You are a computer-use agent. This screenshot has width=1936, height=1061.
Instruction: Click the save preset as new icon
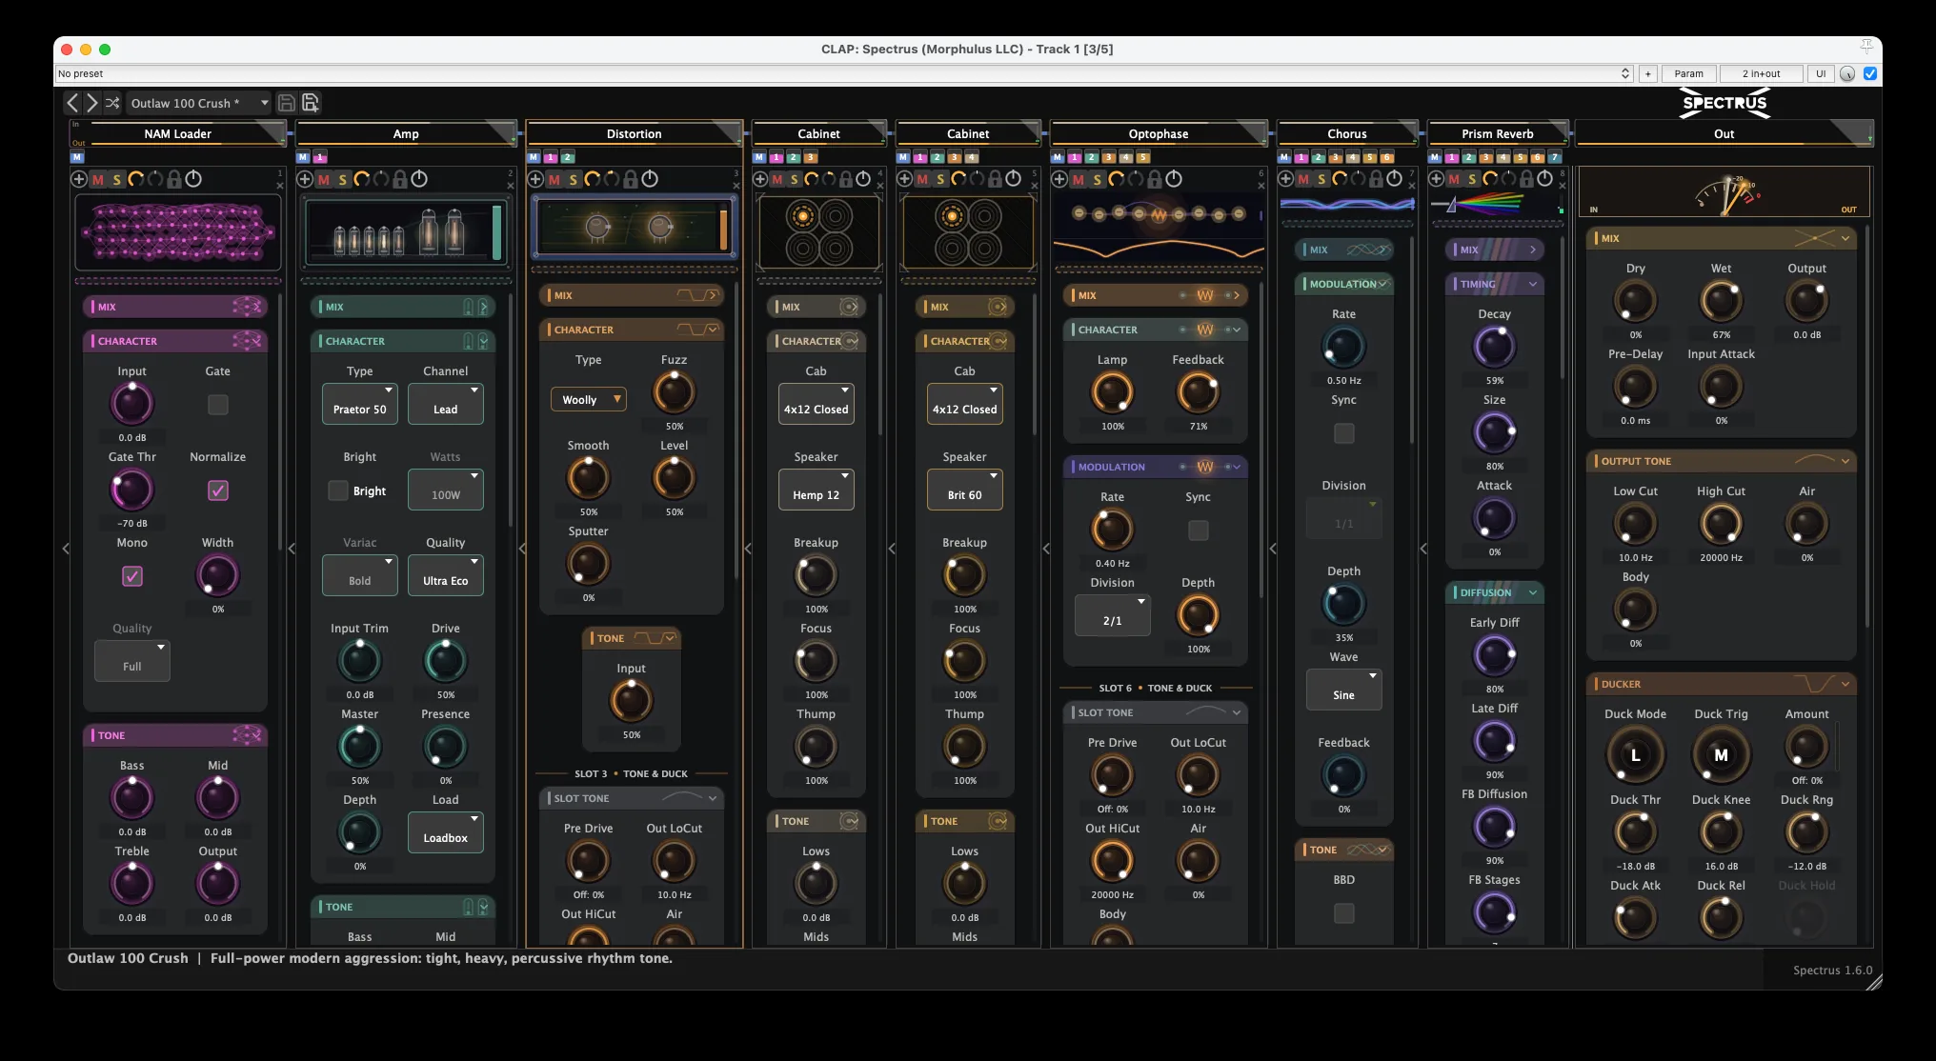[311, 103]
